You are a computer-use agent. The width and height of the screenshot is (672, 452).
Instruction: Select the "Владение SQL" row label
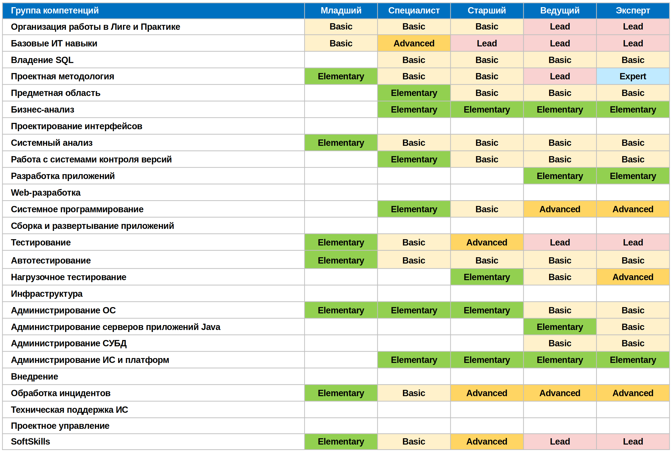42,60
